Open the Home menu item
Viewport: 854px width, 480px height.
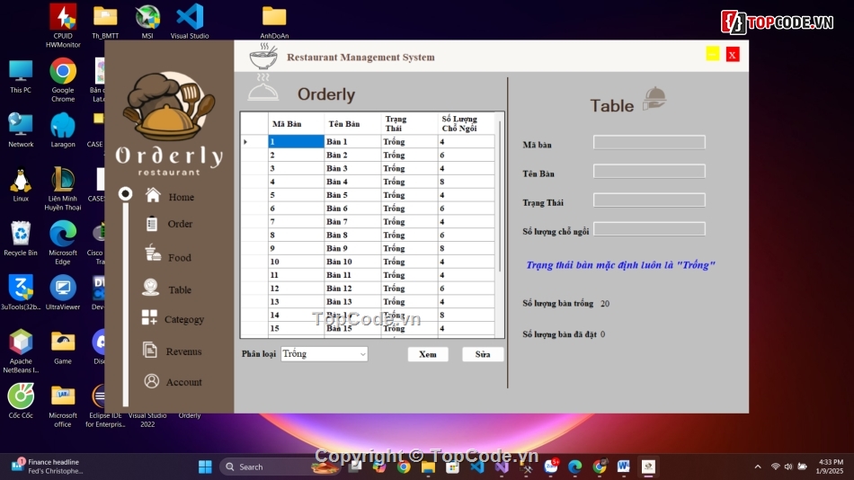point(181,197)
